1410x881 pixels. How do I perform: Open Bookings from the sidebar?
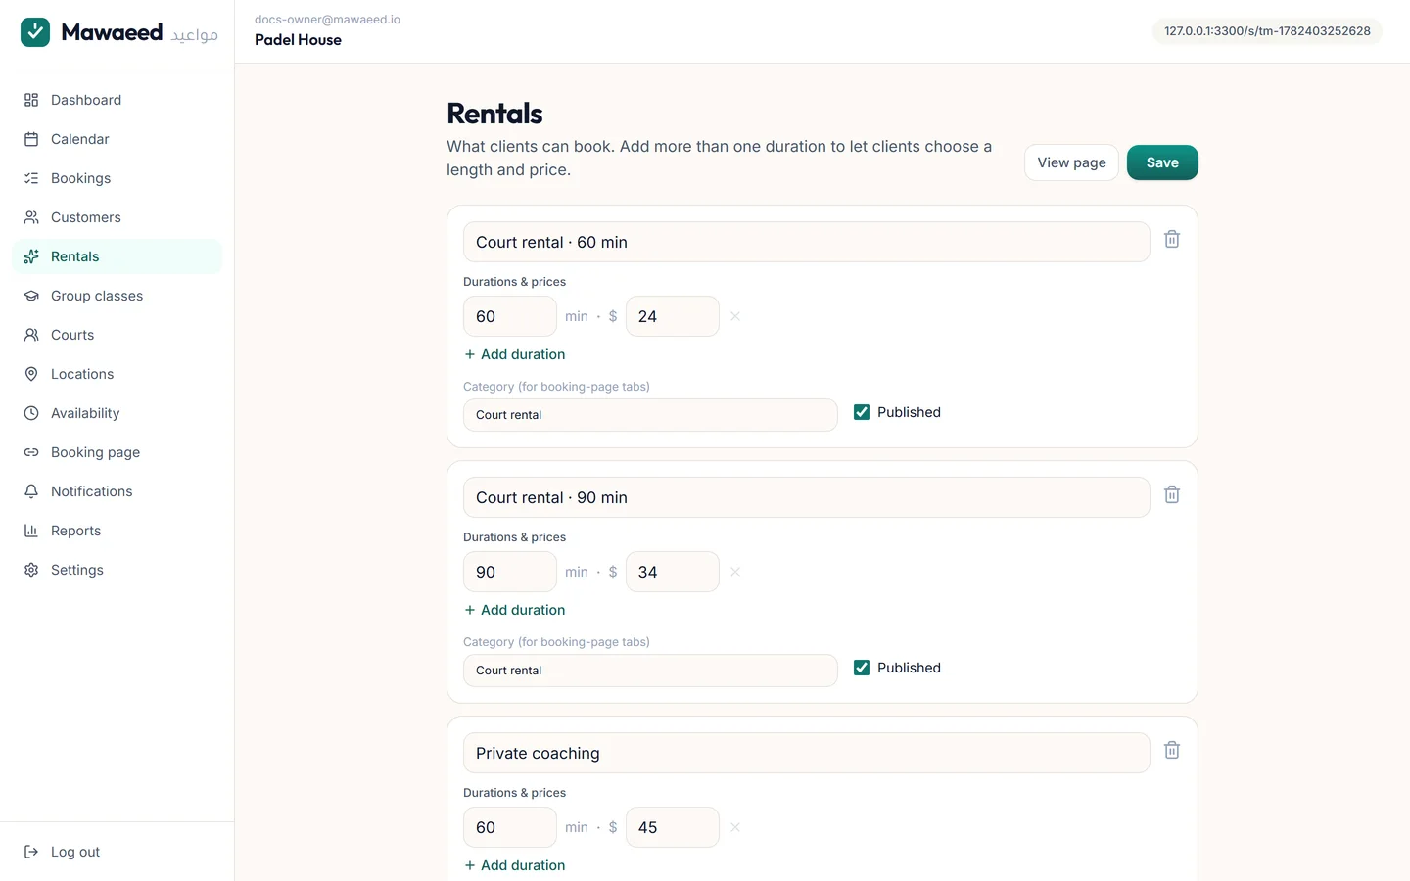click(117, 178)
